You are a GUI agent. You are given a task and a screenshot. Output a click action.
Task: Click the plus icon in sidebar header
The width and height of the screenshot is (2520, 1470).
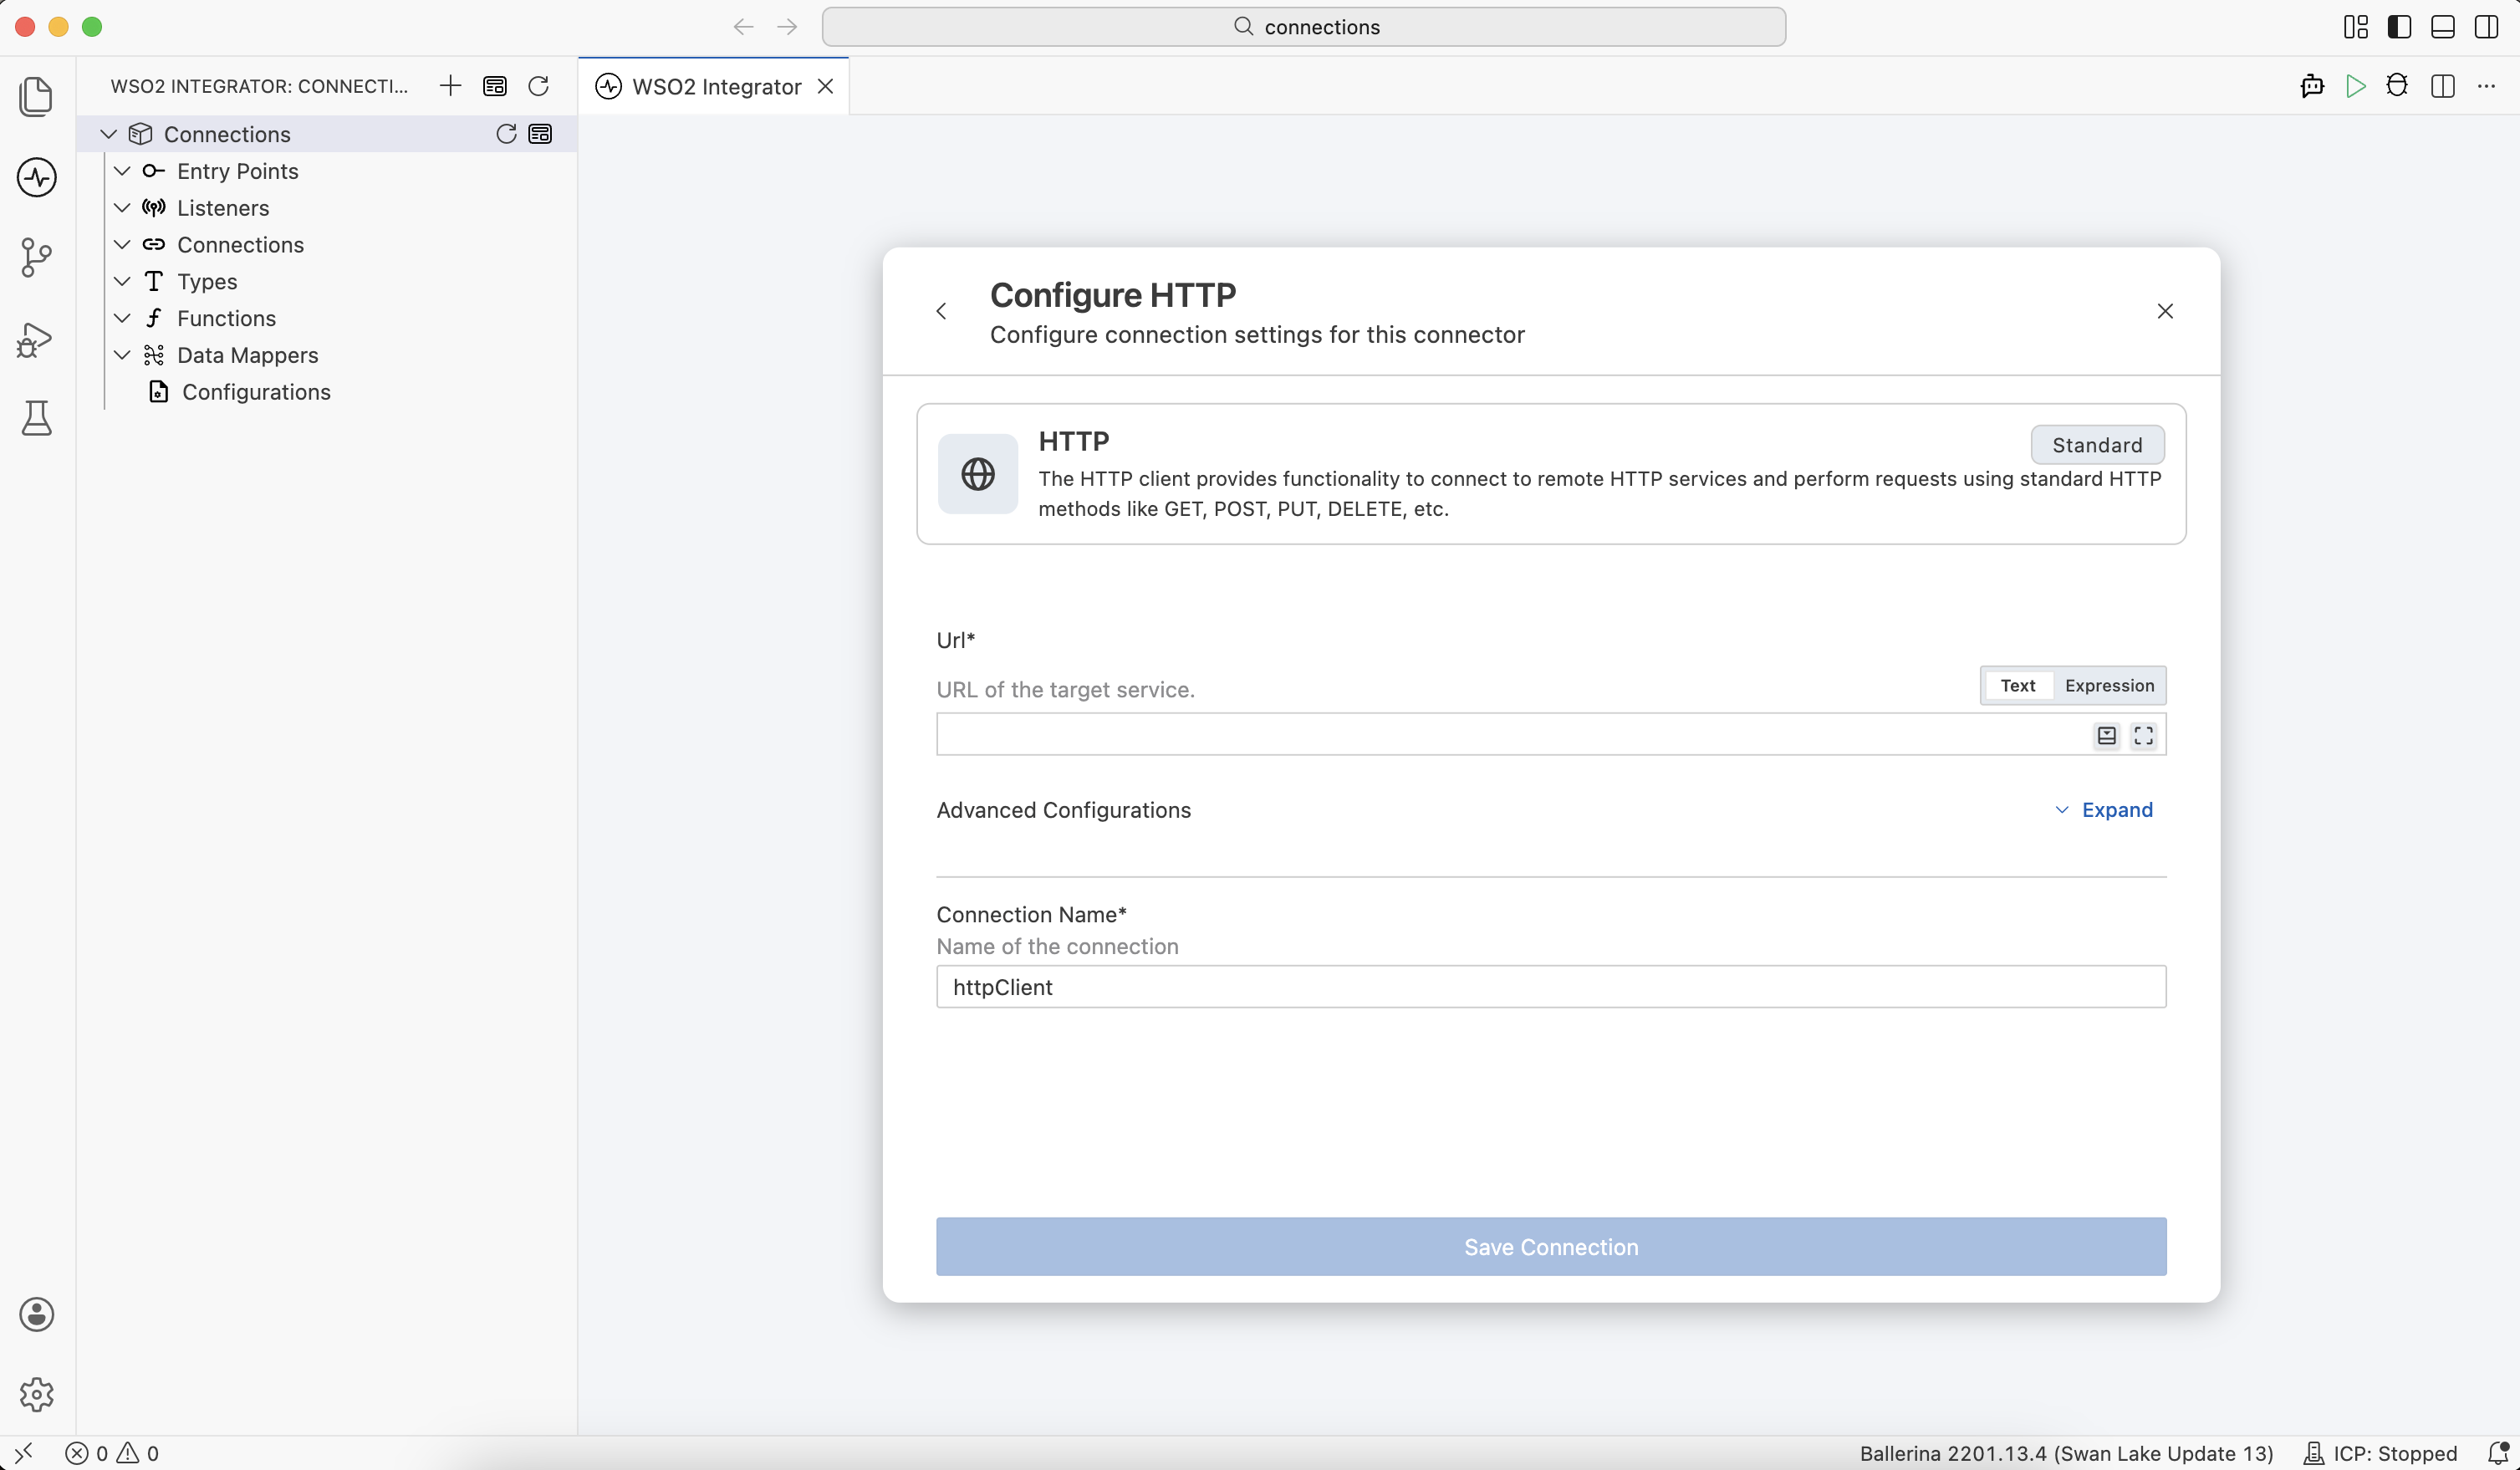[x=450, y=86]
